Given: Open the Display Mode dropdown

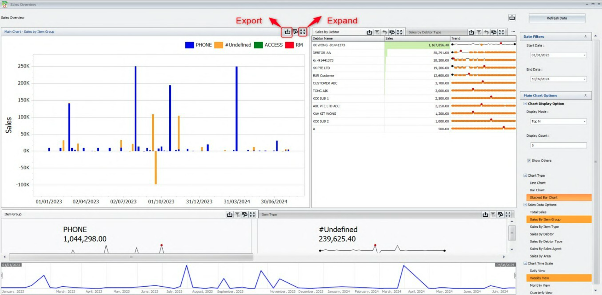Looking at the screenshot, I should [584, 122].
